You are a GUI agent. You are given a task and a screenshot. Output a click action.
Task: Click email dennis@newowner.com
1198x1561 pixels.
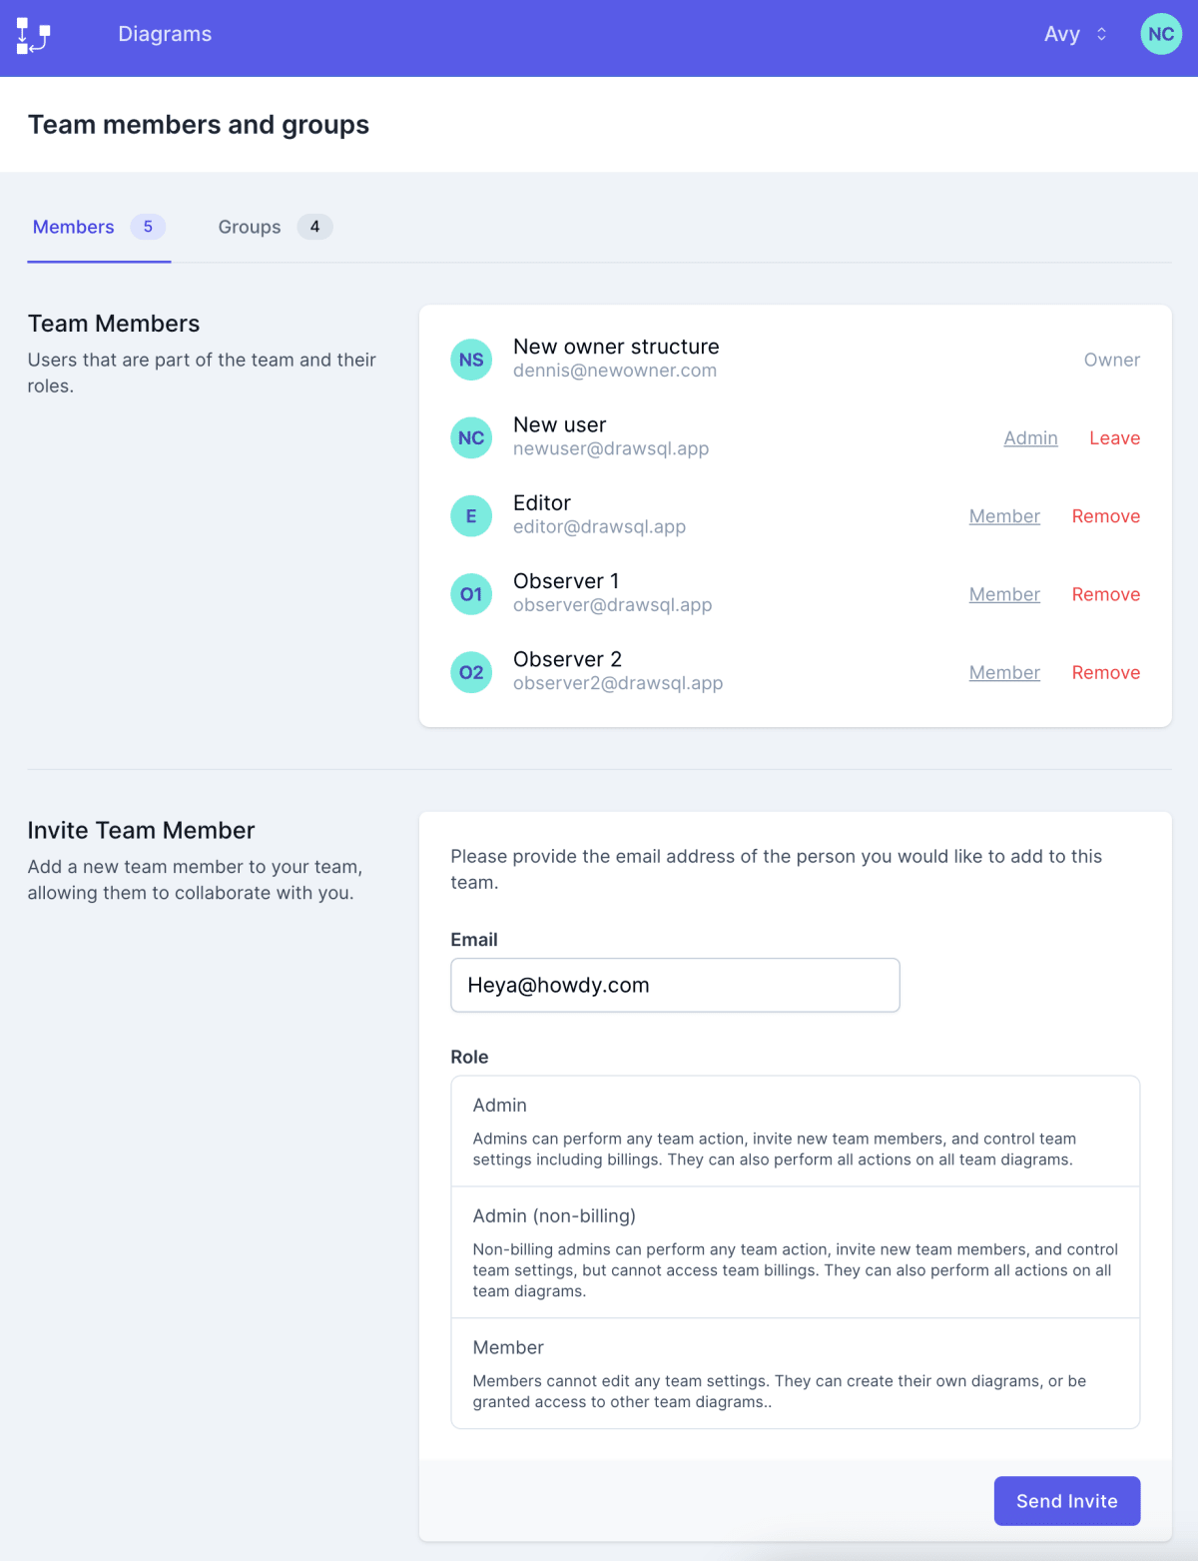point(615,371)
